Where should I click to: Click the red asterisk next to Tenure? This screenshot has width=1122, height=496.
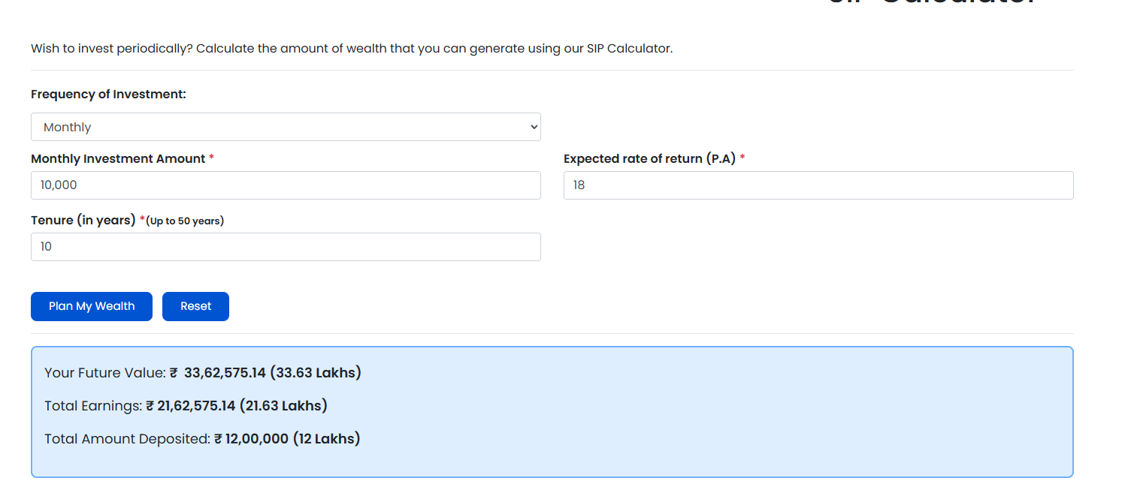pos(143,220)
